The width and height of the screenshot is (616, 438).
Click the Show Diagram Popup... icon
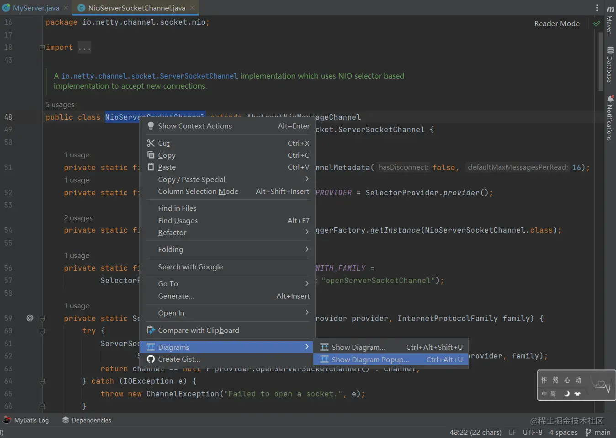(x=324, y=359)
